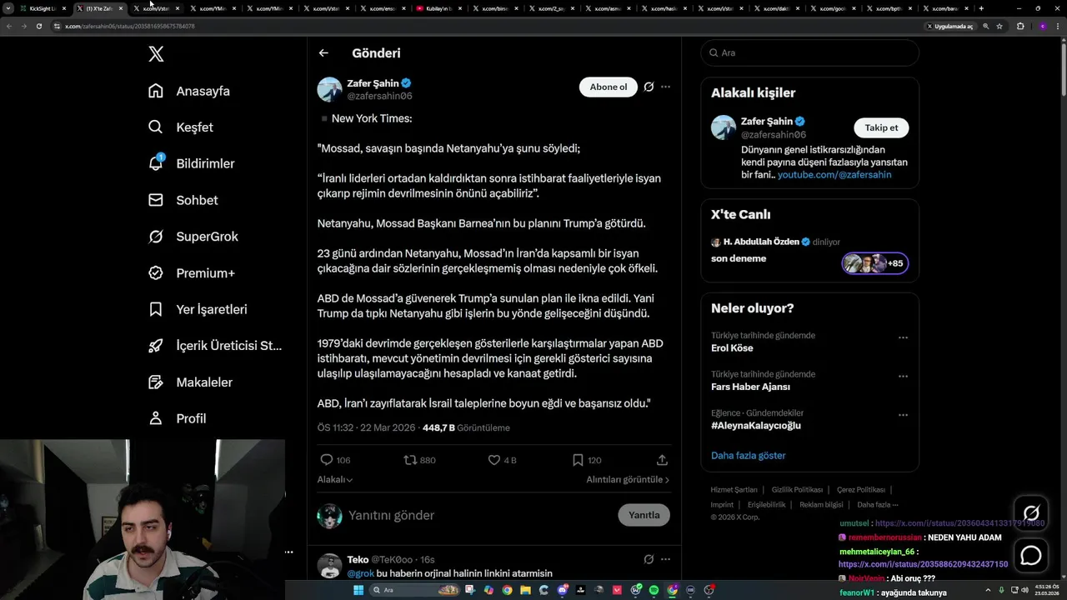
Task: Click Daha fazla göster under trends
Action: pos(748,456)
